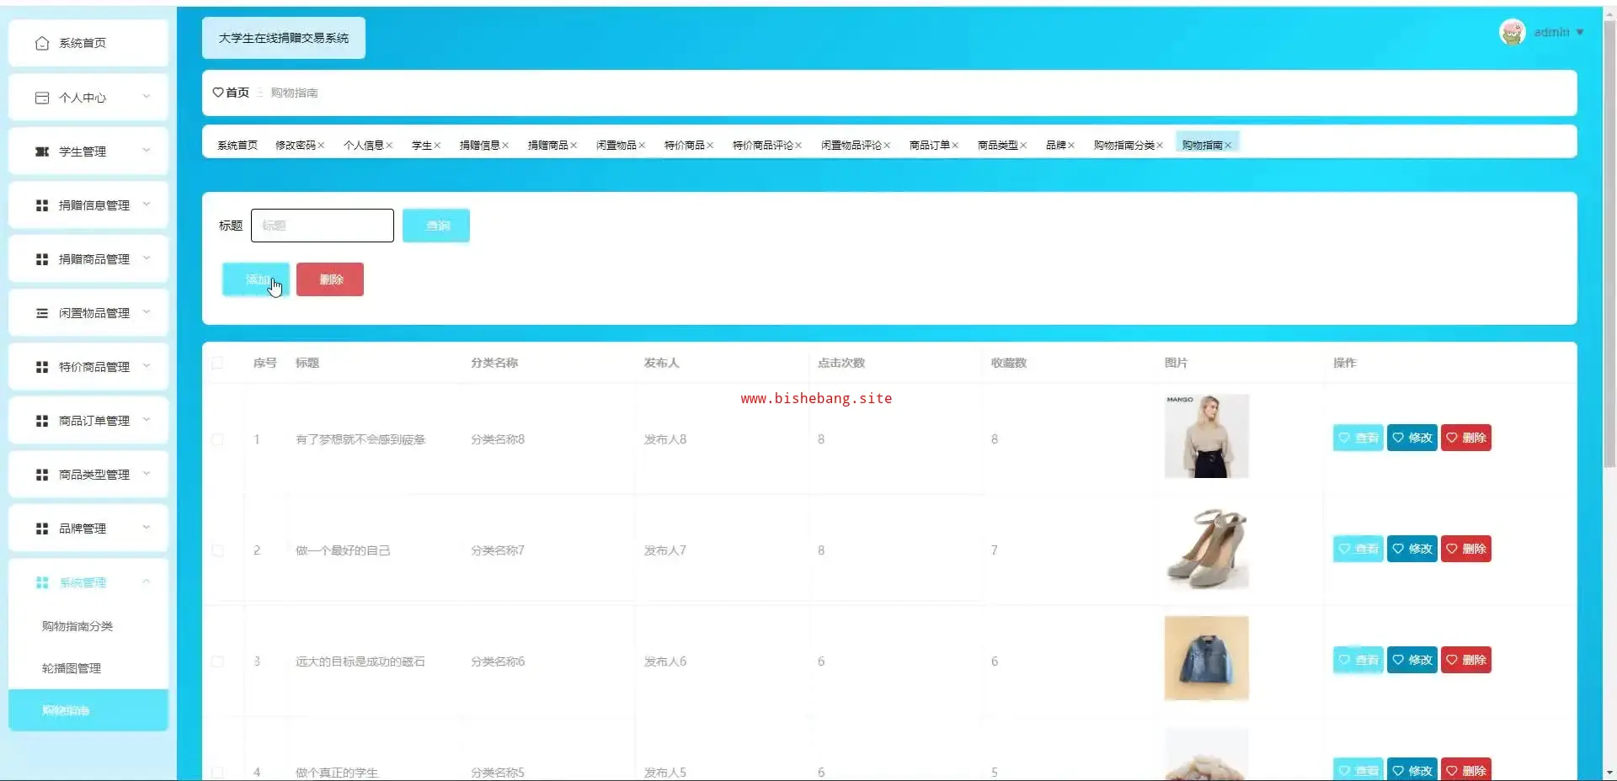Image resolution: width=1617 pixels, height=781 pixels.
Task: Click the 品牌管理 grid icon
Action: tap(42, 529)
